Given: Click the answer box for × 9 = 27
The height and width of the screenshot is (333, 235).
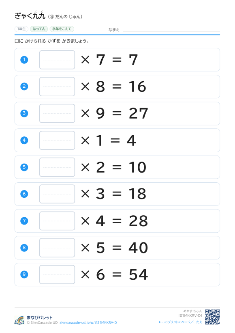Looking at the screenshot, I should click(x=57, y=113).
